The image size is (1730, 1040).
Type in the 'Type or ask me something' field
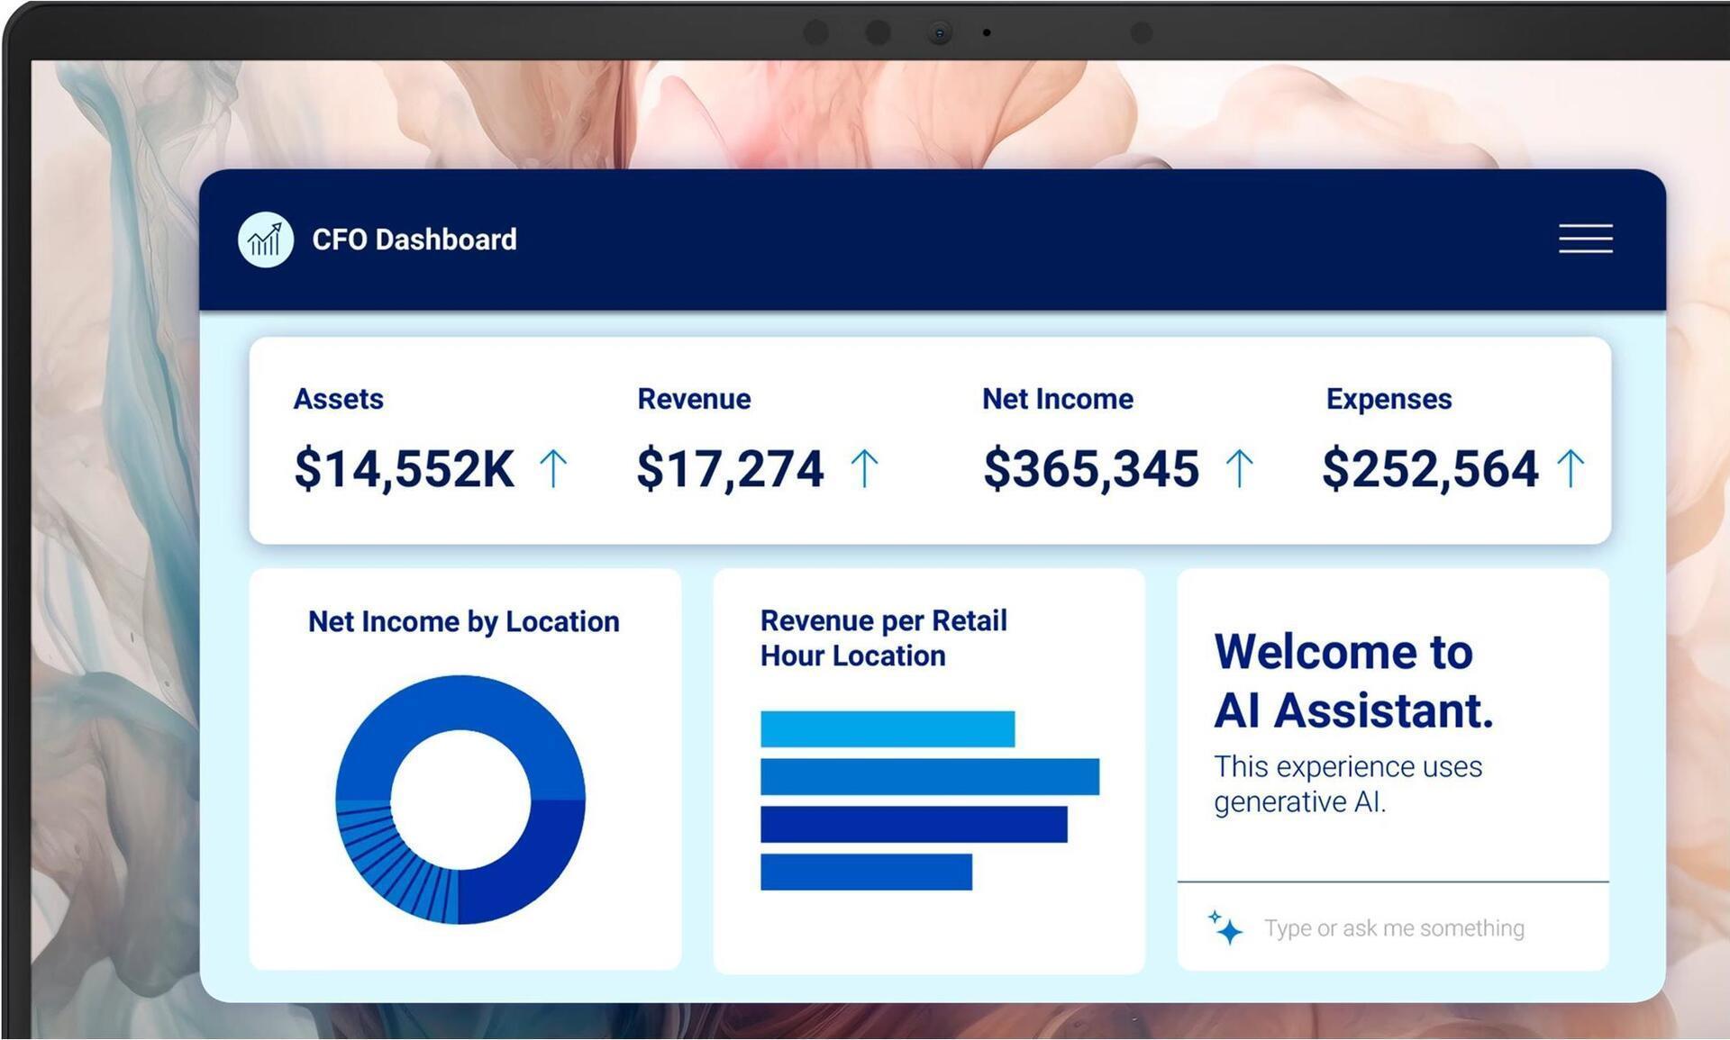pos(1393,927)
